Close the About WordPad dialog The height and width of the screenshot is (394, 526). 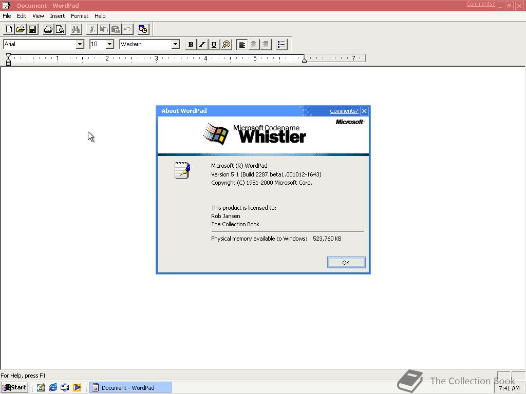tap(364, 111)
